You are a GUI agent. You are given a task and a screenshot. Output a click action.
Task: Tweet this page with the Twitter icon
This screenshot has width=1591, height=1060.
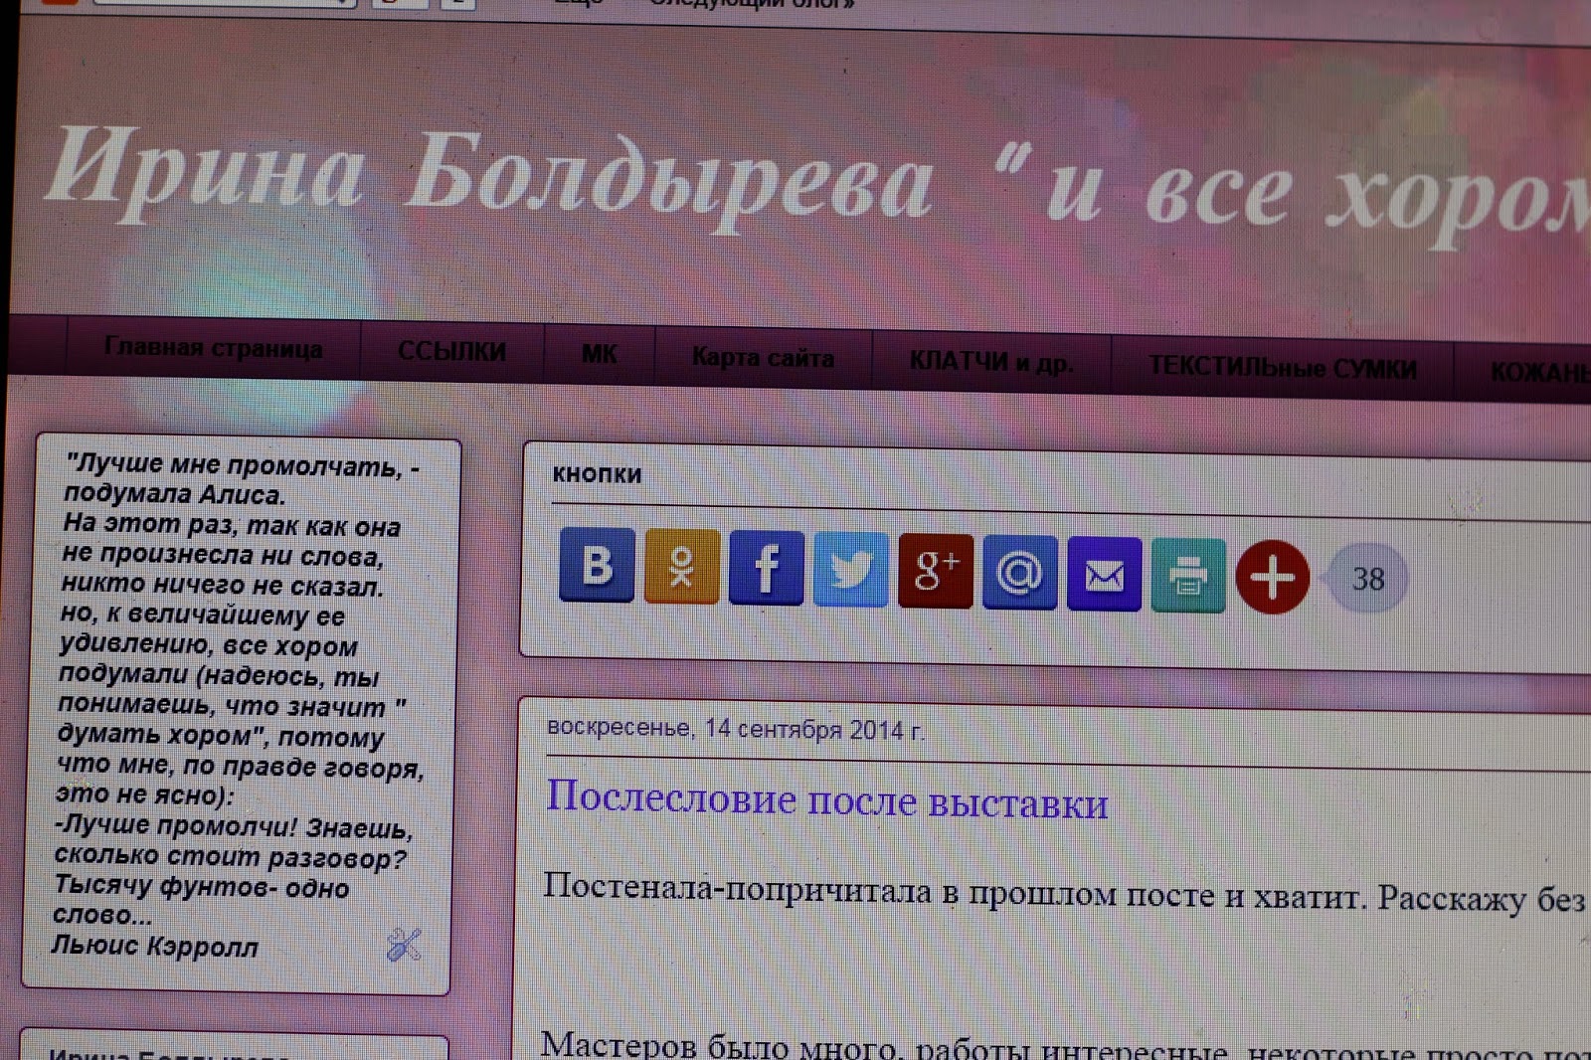point(851,570)
